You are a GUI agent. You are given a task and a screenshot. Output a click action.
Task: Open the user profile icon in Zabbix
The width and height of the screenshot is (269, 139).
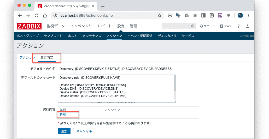coord(248,26)
